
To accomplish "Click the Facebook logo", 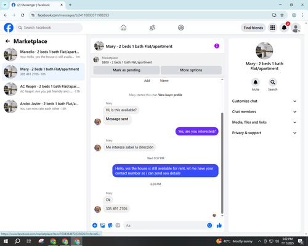I will click(9, 28).
